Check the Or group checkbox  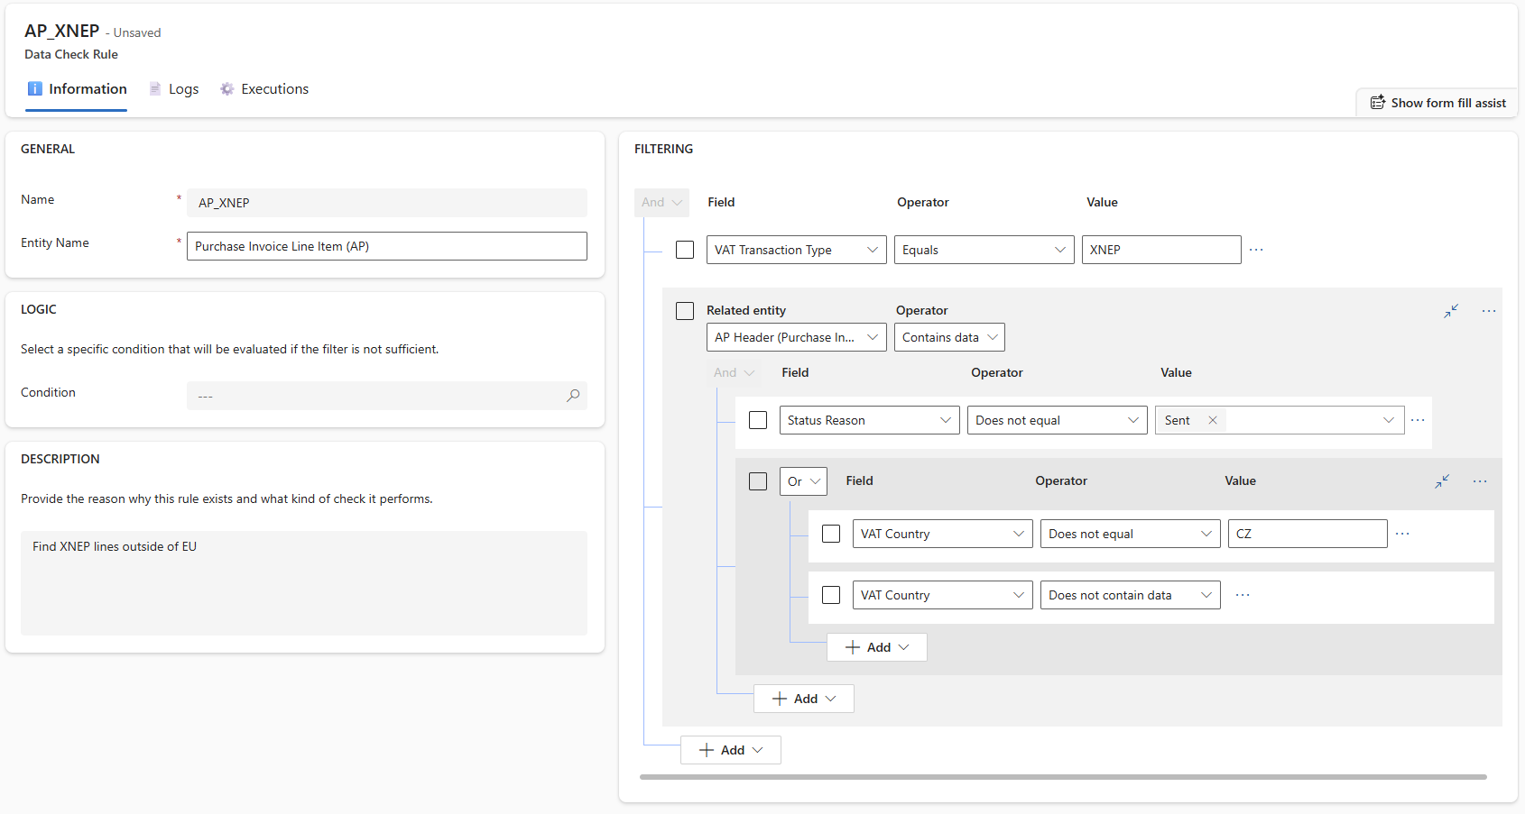758,481
